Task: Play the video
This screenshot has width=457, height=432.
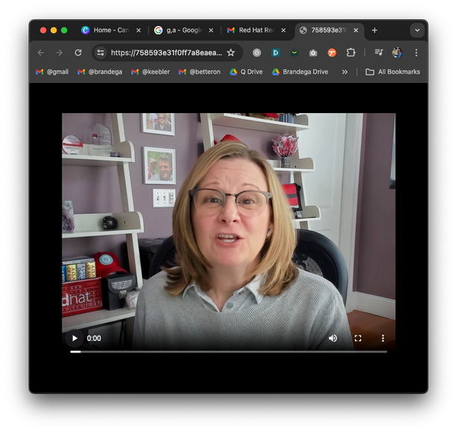Action: (74, 338)
